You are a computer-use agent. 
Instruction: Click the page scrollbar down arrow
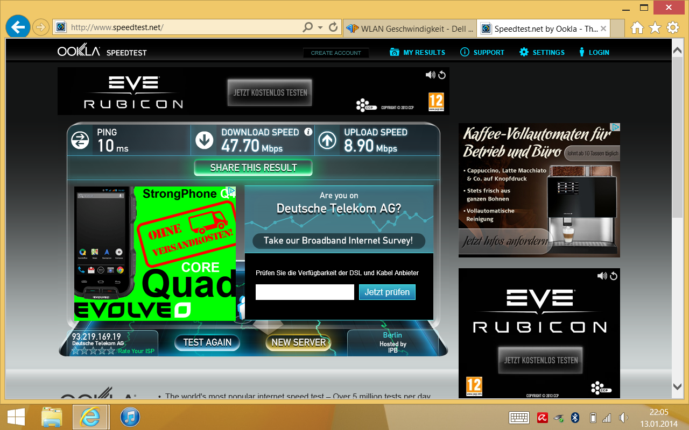(x=678, y=386)
